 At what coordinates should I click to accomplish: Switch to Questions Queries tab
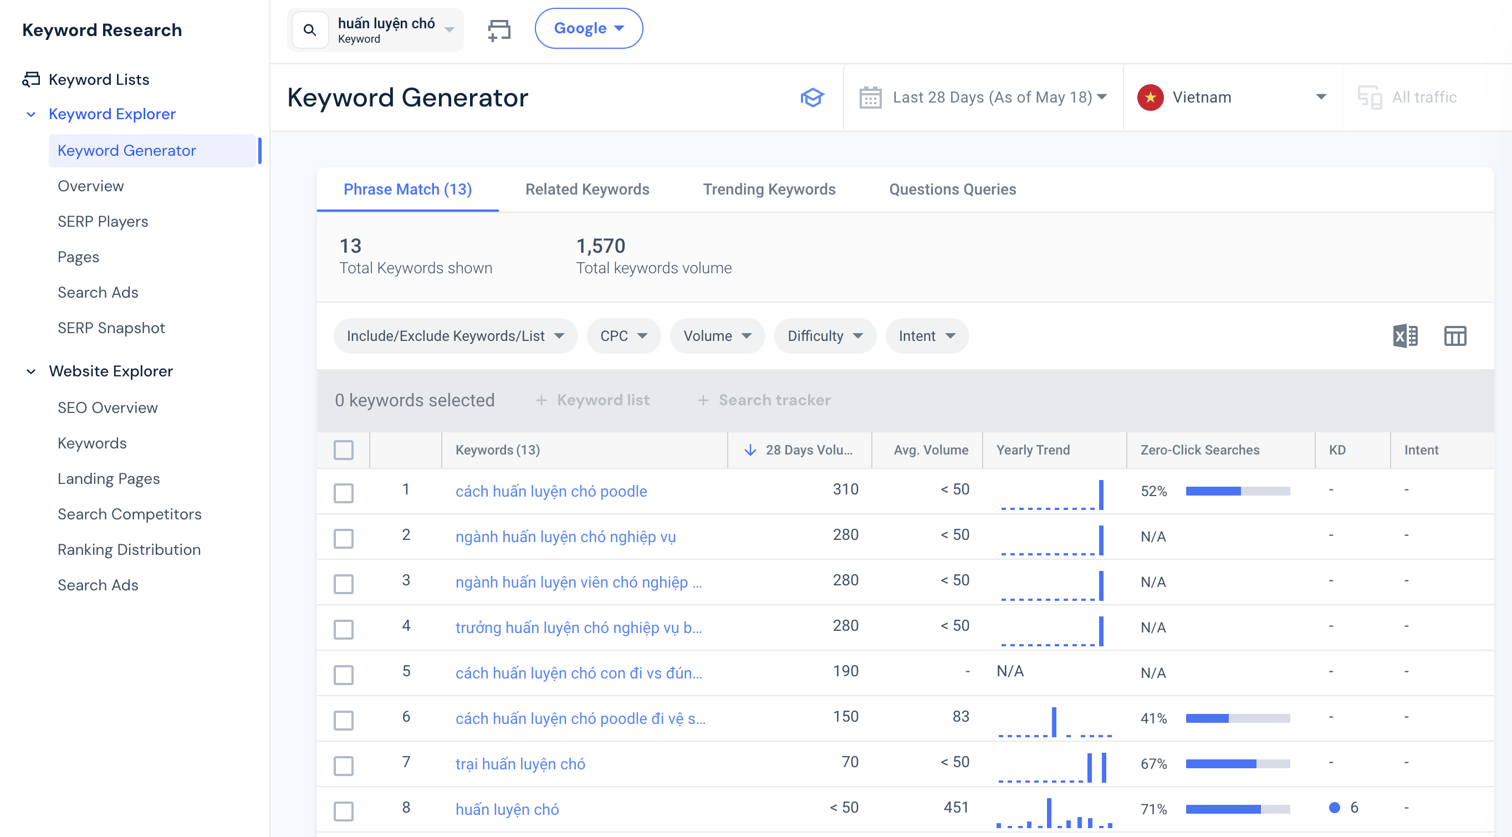click(953, 189)
